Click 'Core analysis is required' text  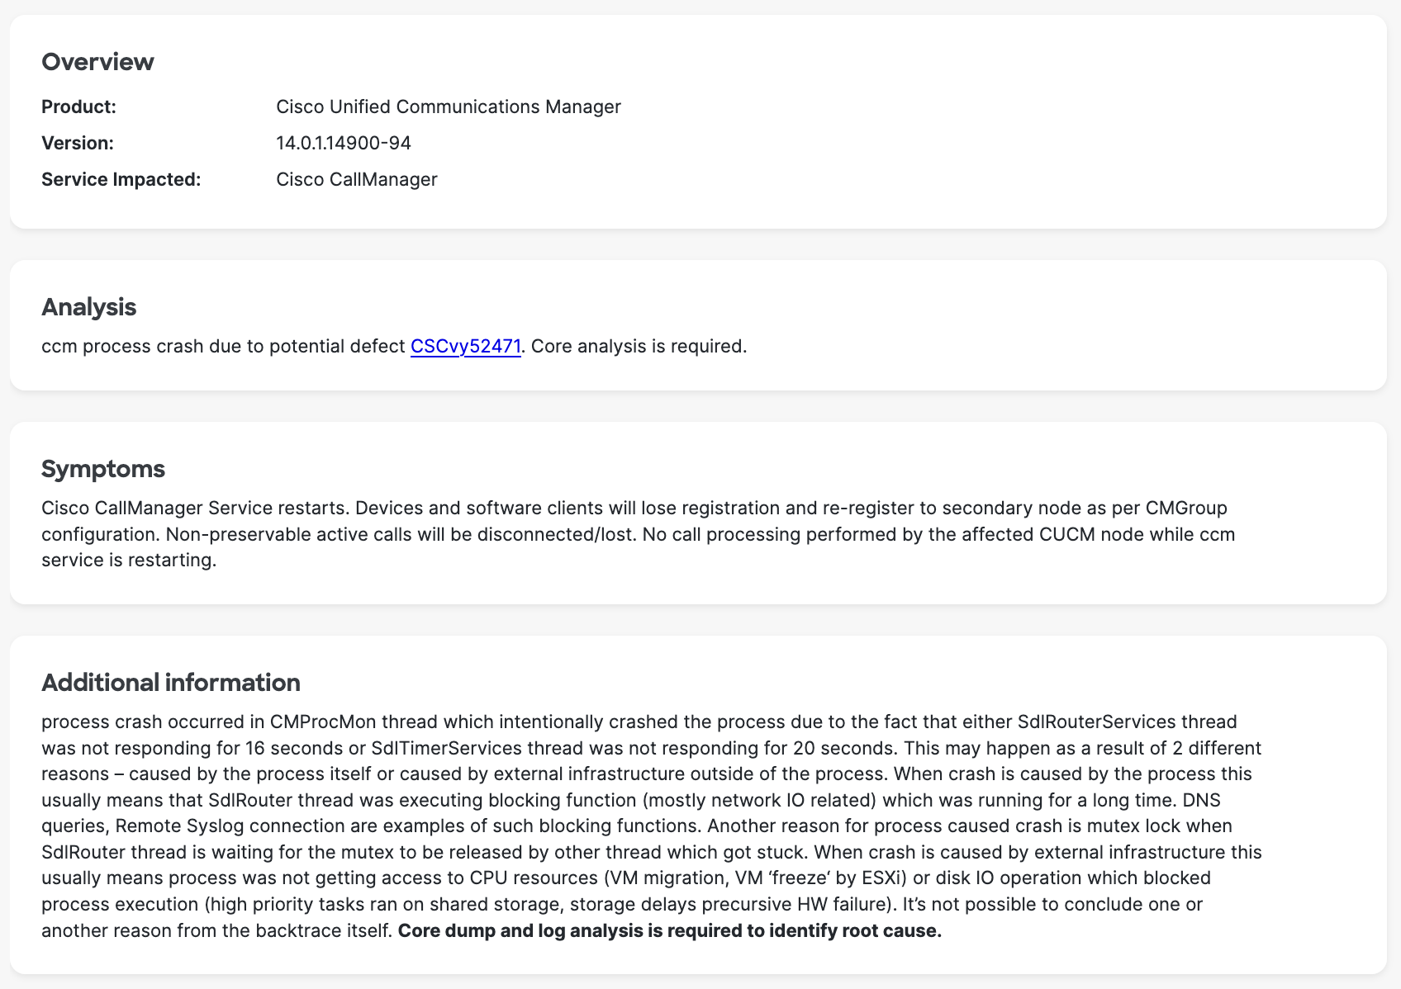pyautogui.click(x=638, y=347)
